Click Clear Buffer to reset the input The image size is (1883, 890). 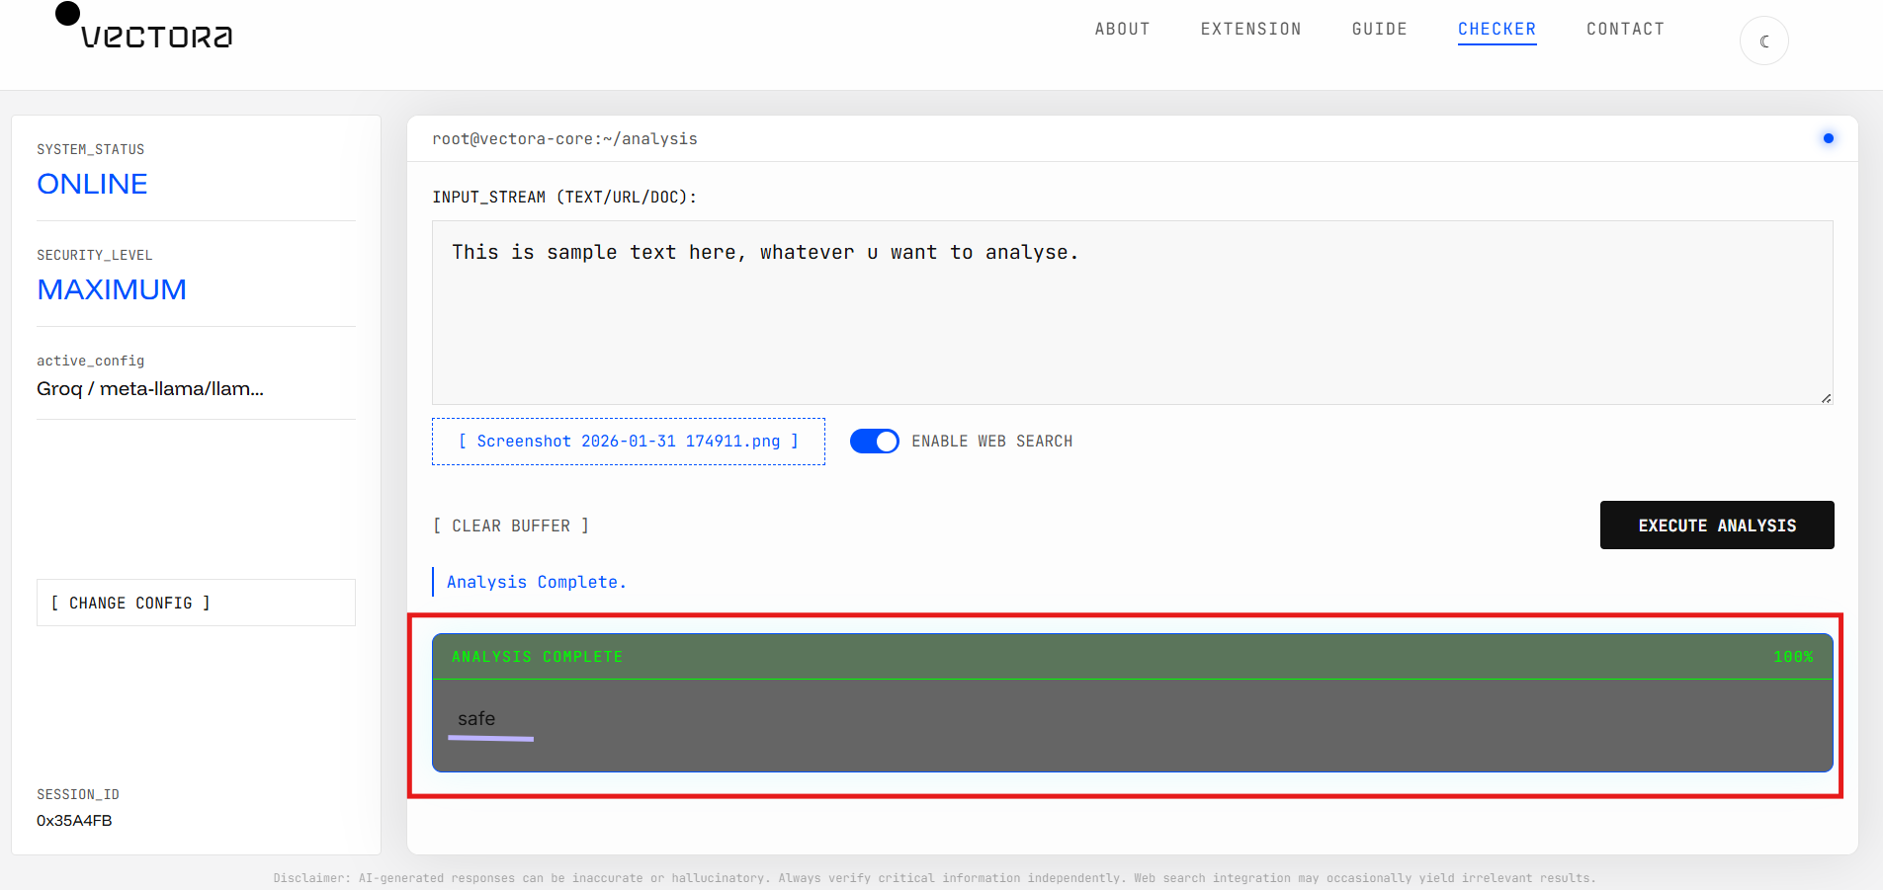(511, 526)
